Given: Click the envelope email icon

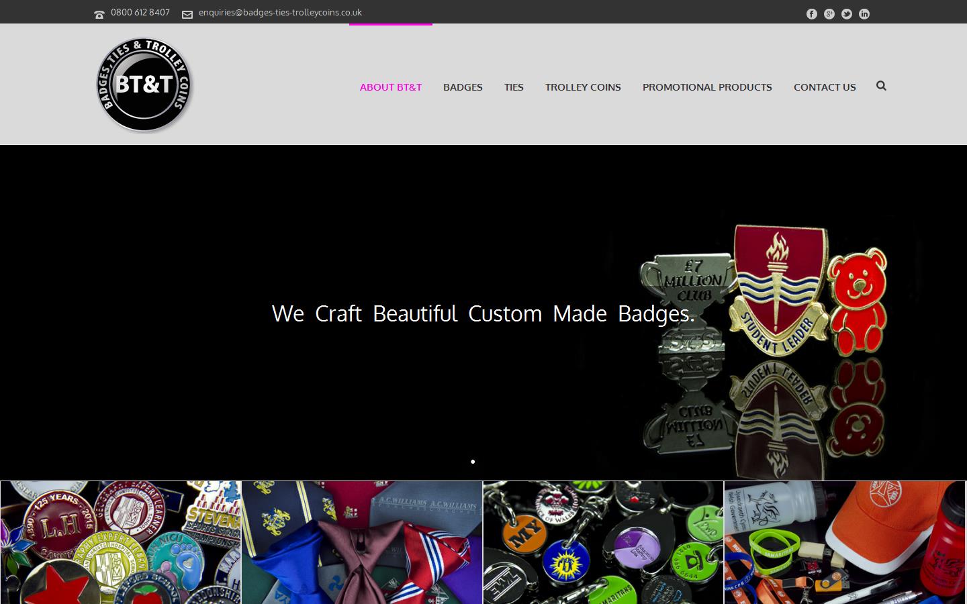Looking at the screenshot, I should click(x=187, y=14).
